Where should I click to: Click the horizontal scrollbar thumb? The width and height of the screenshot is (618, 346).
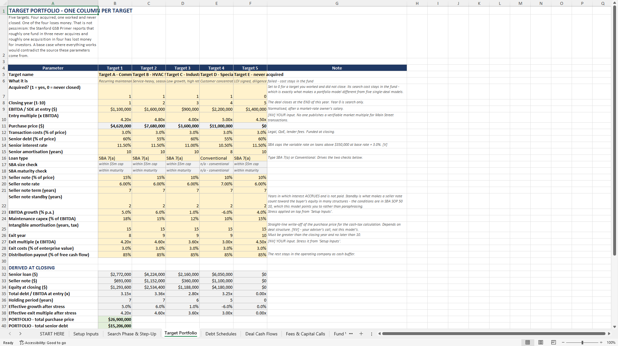pyautogui.click(x=494, y=334)
